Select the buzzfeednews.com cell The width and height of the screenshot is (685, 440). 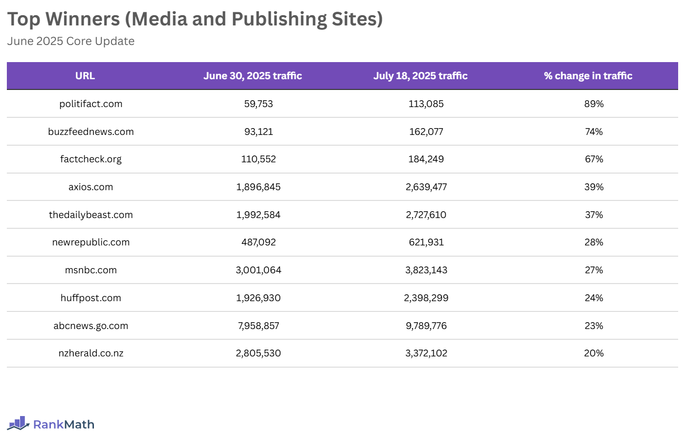tap(91, 132)
